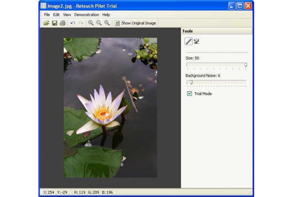Zoom in on the image
The width and height of the screenshot is (293, 197).
tap(91, 23)
